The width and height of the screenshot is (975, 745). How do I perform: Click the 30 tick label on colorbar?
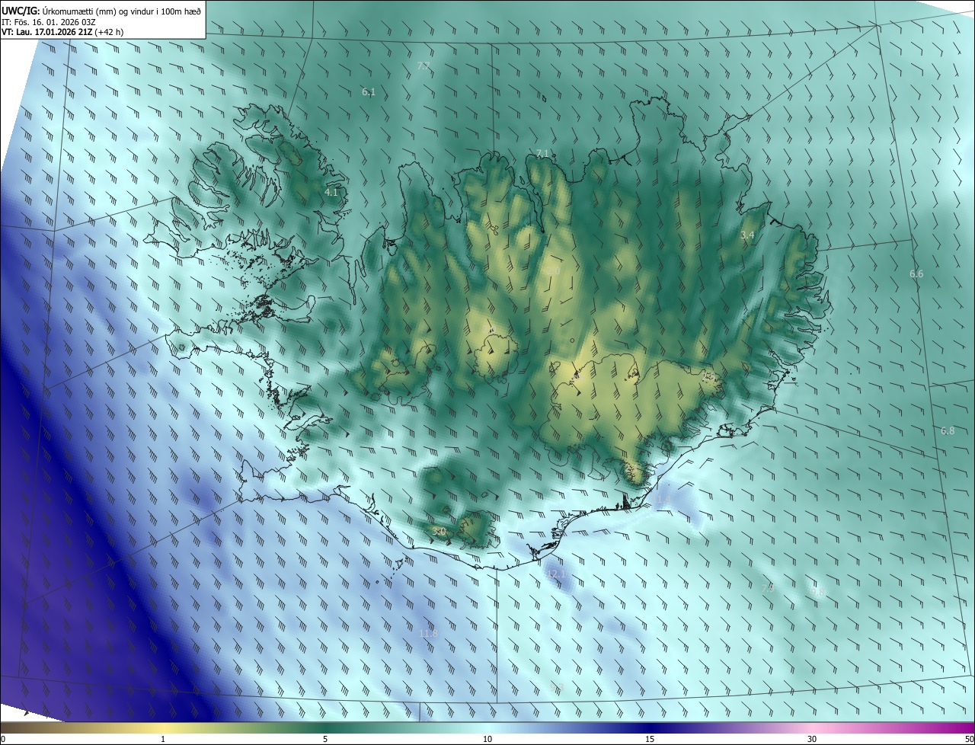tap(812, 740)
